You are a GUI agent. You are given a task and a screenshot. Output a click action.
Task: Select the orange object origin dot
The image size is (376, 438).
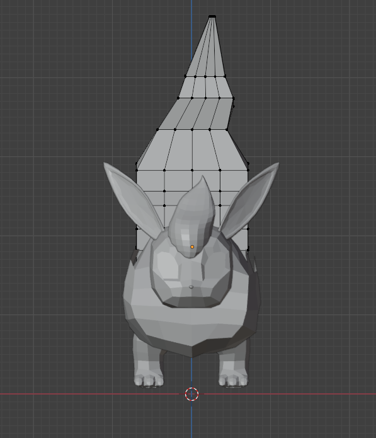click(192, 247)
